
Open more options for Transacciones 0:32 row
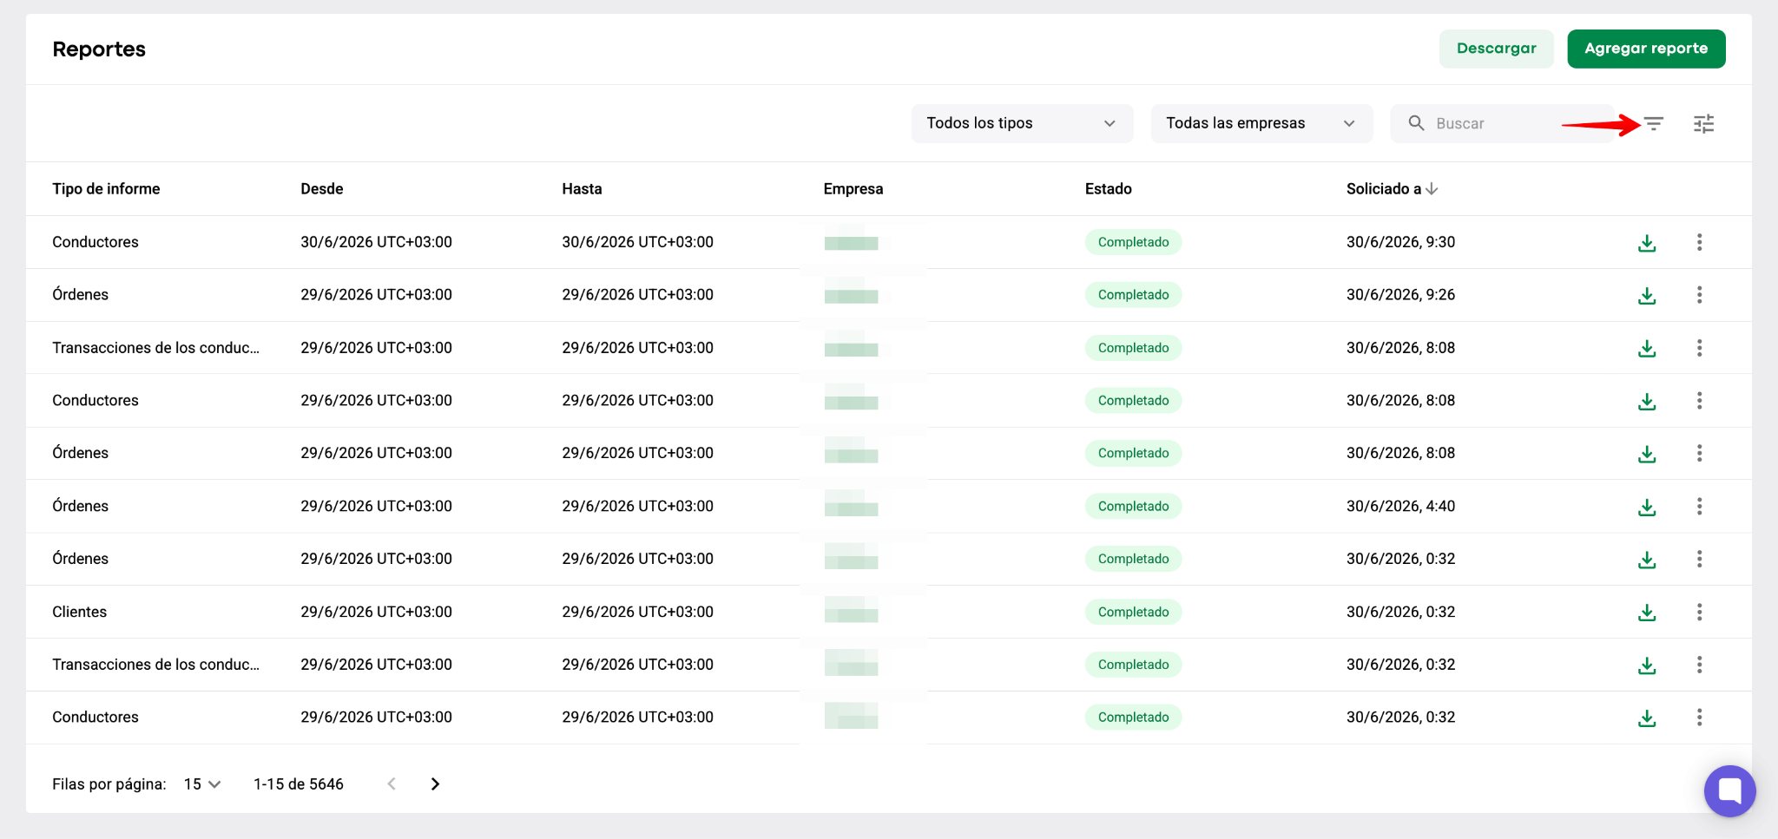click(1699, 665)
